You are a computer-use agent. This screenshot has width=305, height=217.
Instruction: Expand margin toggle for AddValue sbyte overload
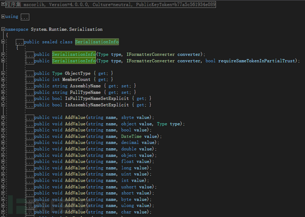pyautogui.click(x=3, y=117)
